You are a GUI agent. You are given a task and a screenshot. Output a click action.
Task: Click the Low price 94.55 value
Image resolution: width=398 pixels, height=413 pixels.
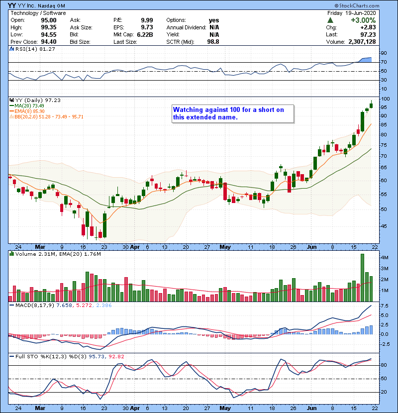[x=49, y=34]
